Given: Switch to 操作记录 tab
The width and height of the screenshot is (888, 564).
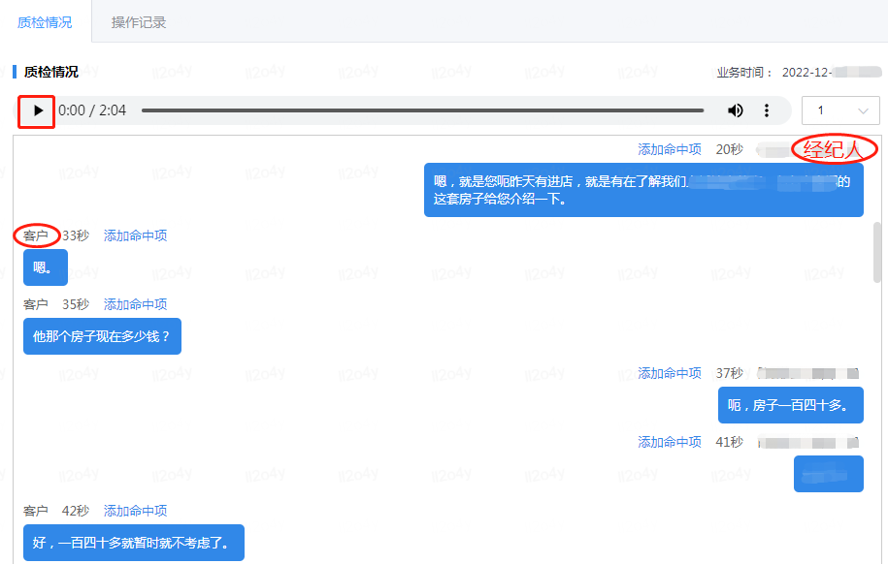Looking at the screenshot, I should tap(139, 22).
